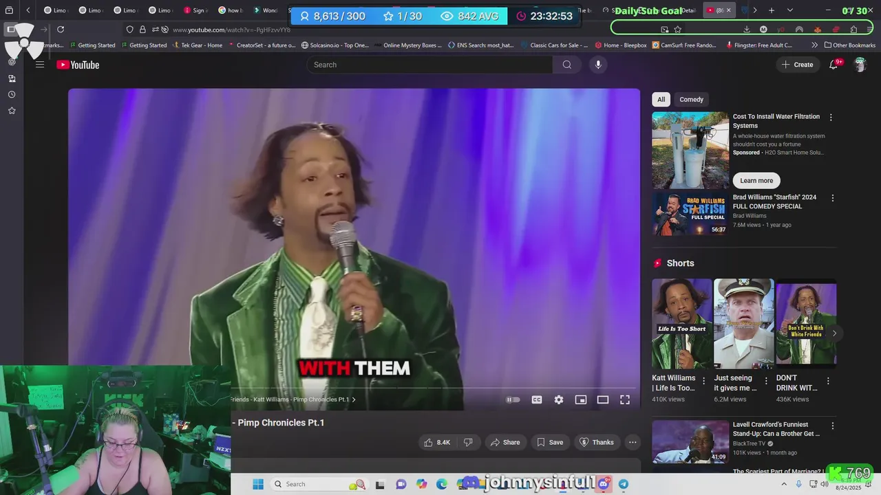Open options for Brad Williams Starfish video
The width and height of the screenshot is (881, 495).
coord(833,198)
